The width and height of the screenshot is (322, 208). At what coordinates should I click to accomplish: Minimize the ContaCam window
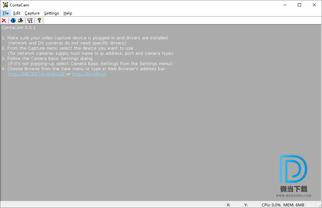285,5
